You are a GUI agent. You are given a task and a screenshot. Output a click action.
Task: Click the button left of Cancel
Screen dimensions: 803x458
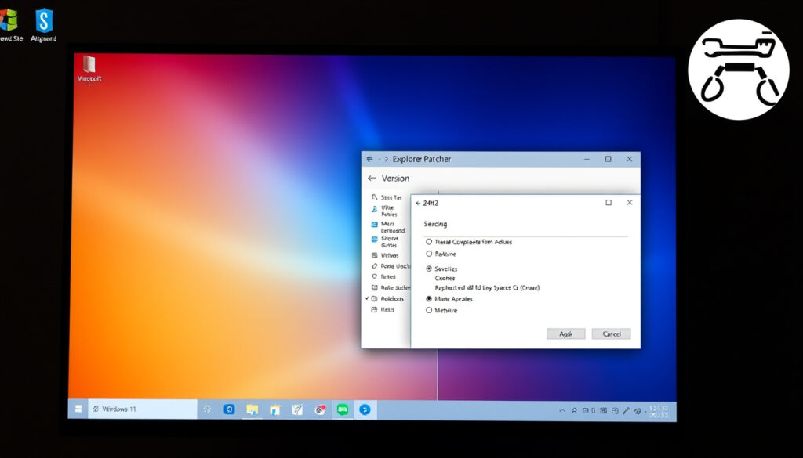pos(566,334)
